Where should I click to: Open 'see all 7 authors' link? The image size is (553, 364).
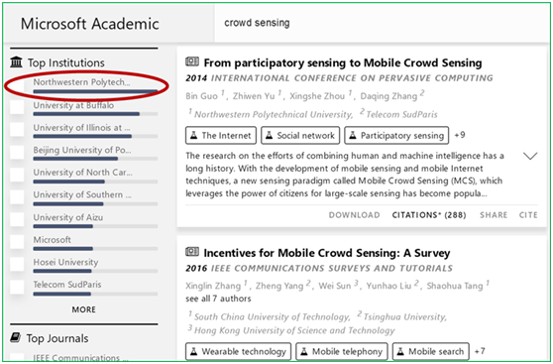coord(218,299)
